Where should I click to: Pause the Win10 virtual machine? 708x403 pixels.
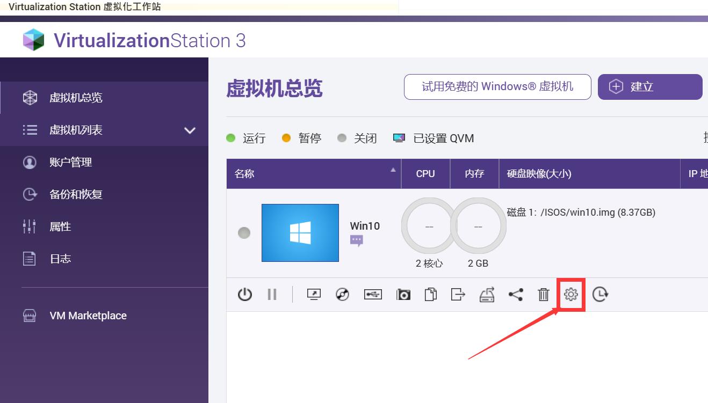tap(272, 294)
